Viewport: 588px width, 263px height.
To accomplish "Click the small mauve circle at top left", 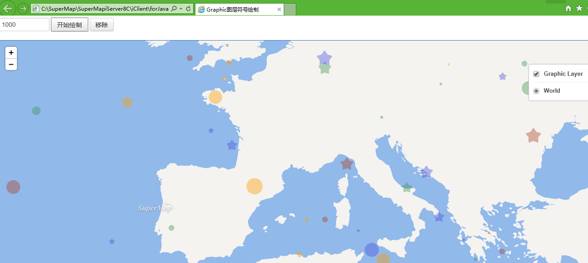I will (x=190, y=58).
